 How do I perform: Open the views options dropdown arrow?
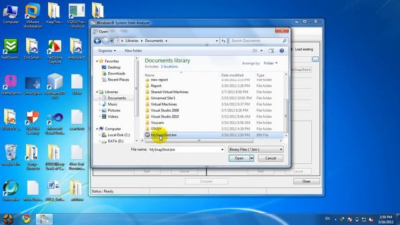click(261, 51)
